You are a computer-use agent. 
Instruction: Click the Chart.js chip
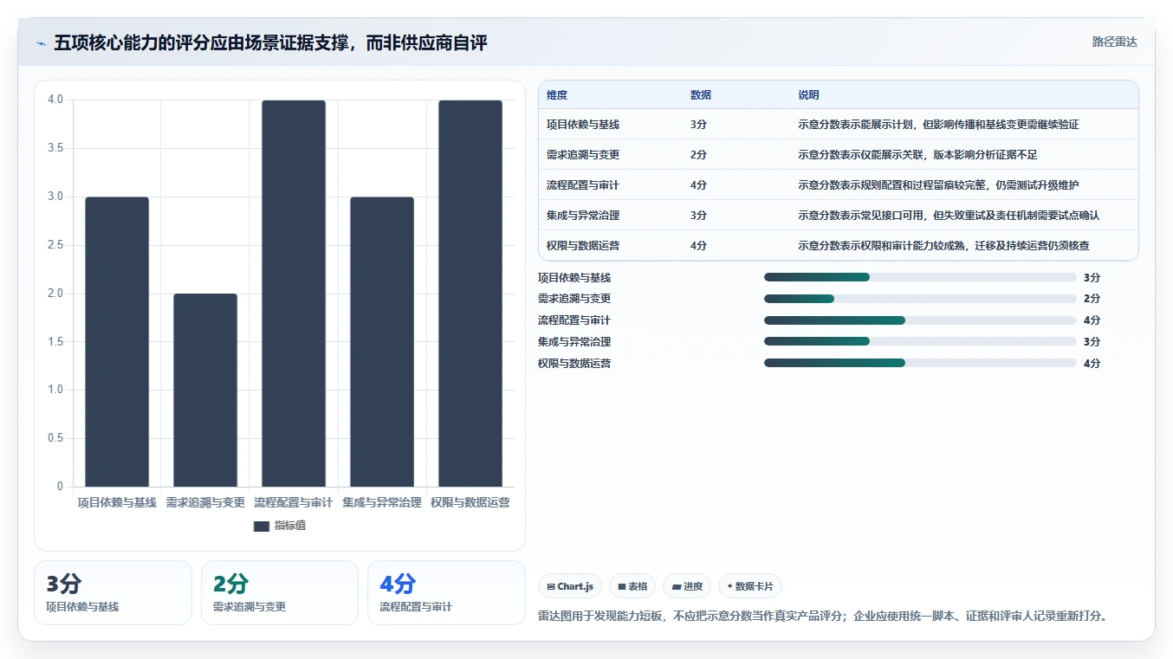pyautogui.click(x=570, y=586)
